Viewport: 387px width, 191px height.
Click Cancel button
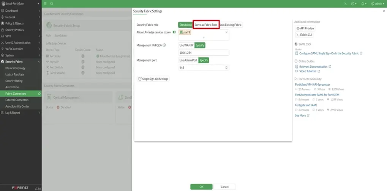[x=224, y=187]
